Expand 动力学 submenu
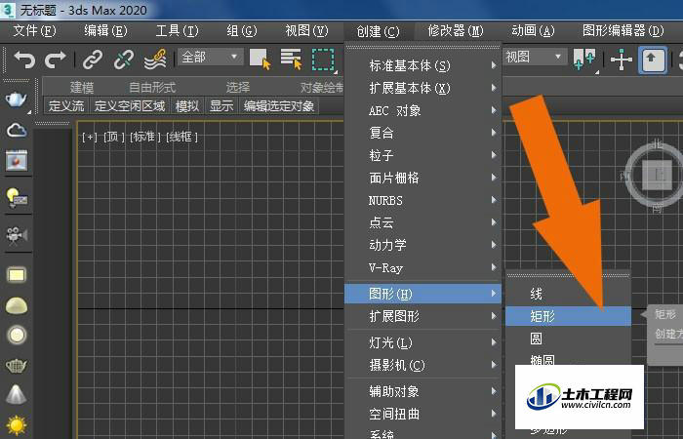The width and height of the screenshot is (683, 439). click(422, 245)
